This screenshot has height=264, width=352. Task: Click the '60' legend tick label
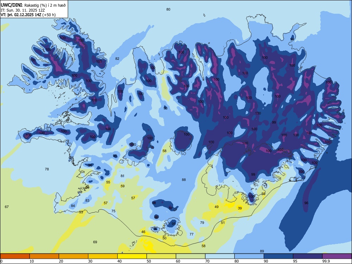(x=178, y=261)
